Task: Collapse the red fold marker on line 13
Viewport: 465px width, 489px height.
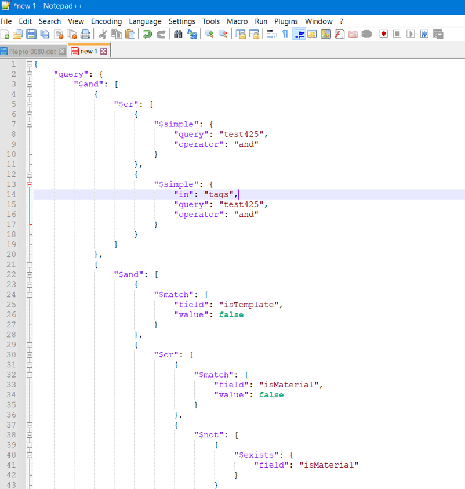Action: click(30, 184)
